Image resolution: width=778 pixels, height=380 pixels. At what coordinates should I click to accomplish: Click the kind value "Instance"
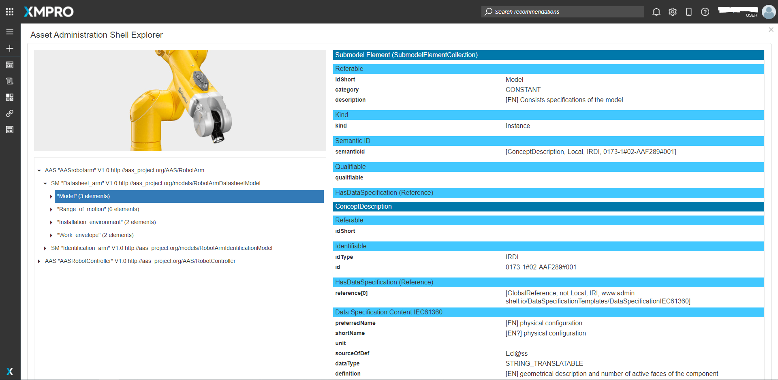click(x=517, y=126)
